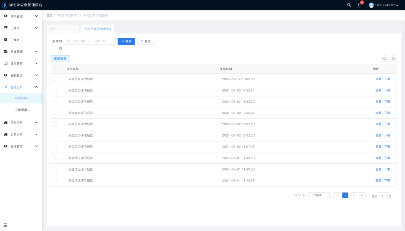Click the circular search icon above table
The image size is (405, 231).
[384, 59]
